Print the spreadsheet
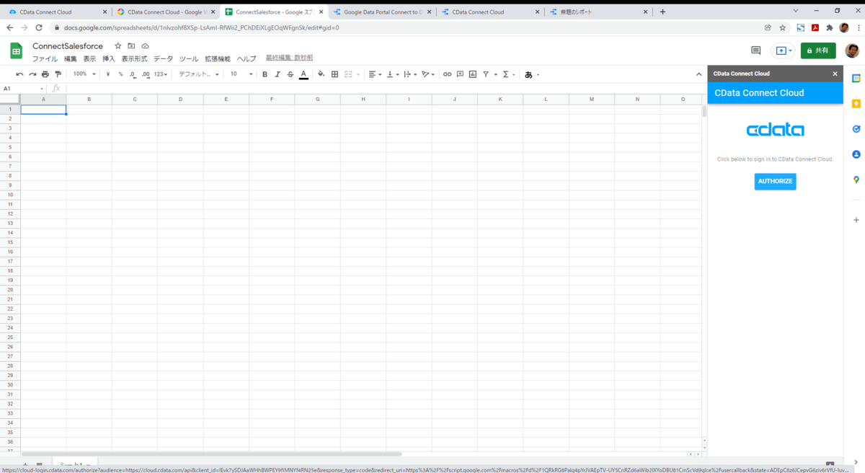Image resolution: width=865 pixels, height=473 pixels. [45, 74]
